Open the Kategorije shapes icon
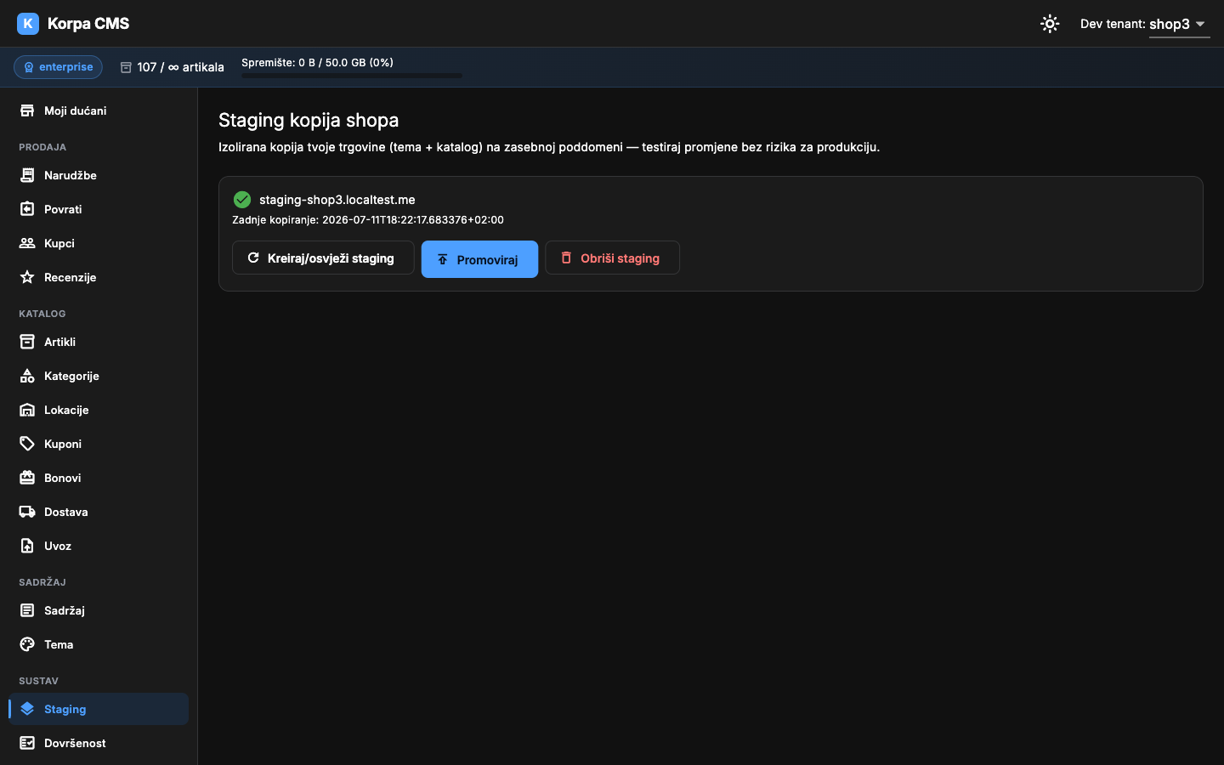Image resolution: width=1224 pixels, height=765 pixels. [x=27, y=376]
